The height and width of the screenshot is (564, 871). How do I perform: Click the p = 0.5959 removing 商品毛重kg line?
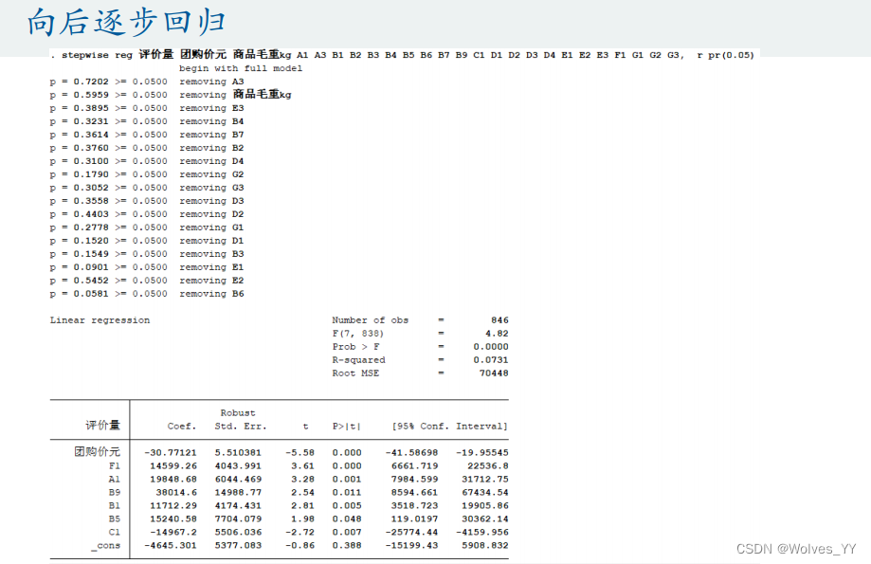pyautogui.click(x=171, y=95)
